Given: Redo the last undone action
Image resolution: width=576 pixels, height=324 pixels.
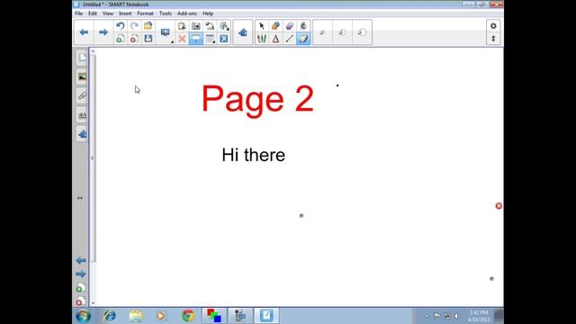Looking at the screenshot, I should pyautogui.click(x=134, y=26).
